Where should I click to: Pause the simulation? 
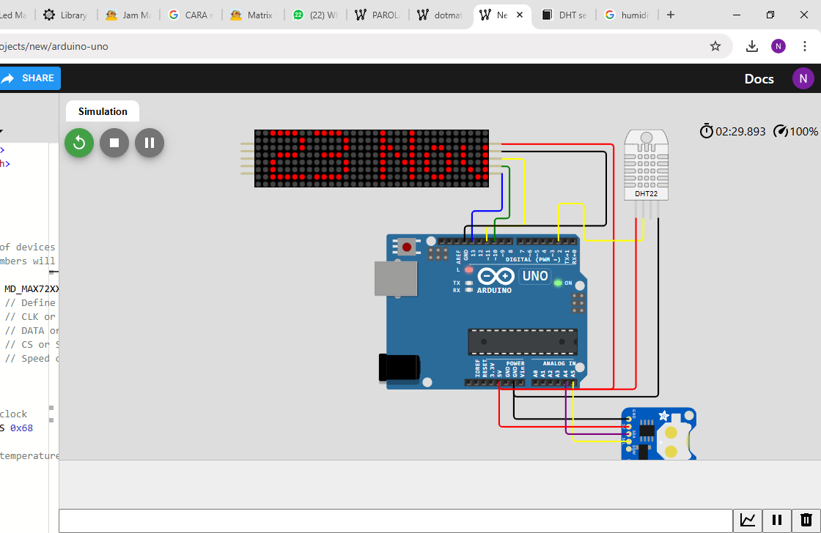[x=150, y=143]
